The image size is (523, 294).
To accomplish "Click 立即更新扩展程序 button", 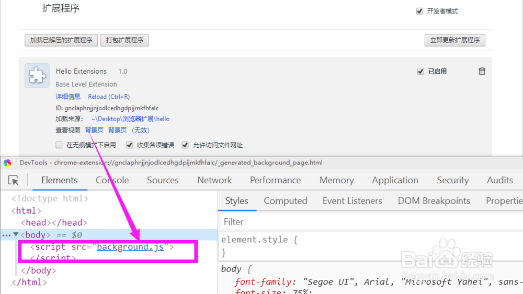I will click(x=454, y=40).
